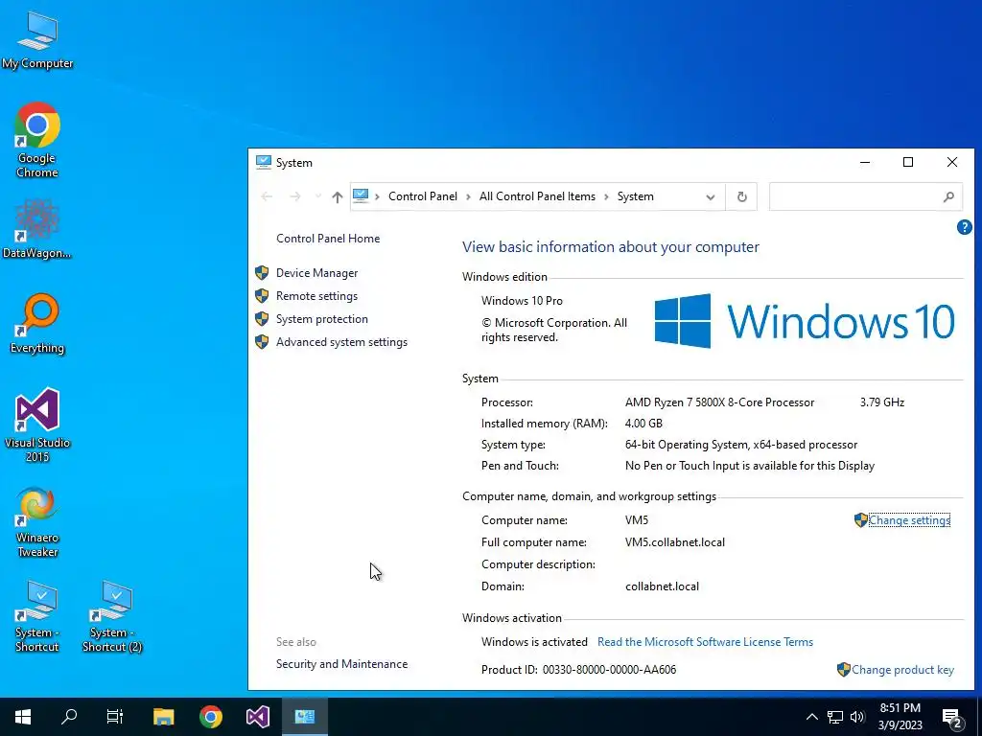Click the Control Panel breadcrumb
This screenshot has height=736, width=982.
click(x=423, y=196)
